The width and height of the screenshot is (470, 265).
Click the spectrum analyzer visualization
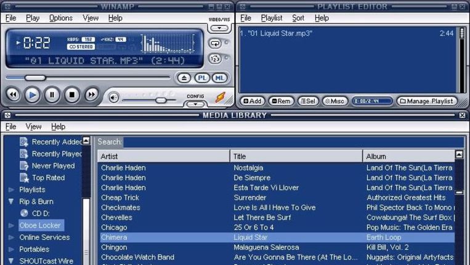(x=168, y=44)
